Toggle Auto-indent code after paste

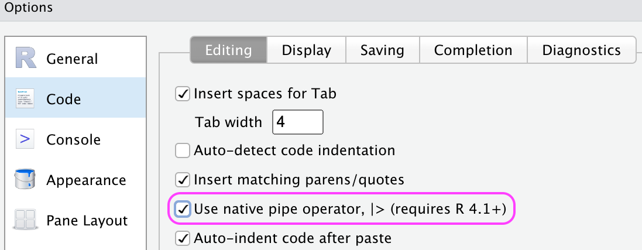point(183,238)
